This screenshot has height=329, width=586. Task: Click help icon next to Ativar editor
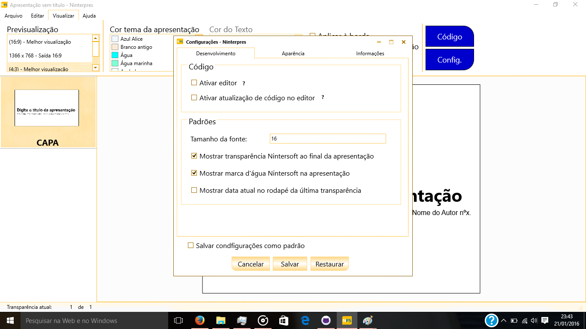(244, 83)
